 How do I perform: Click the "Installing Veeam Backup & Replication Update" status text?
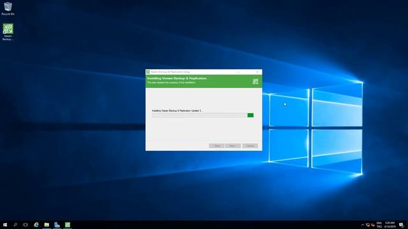pos(177,111)
